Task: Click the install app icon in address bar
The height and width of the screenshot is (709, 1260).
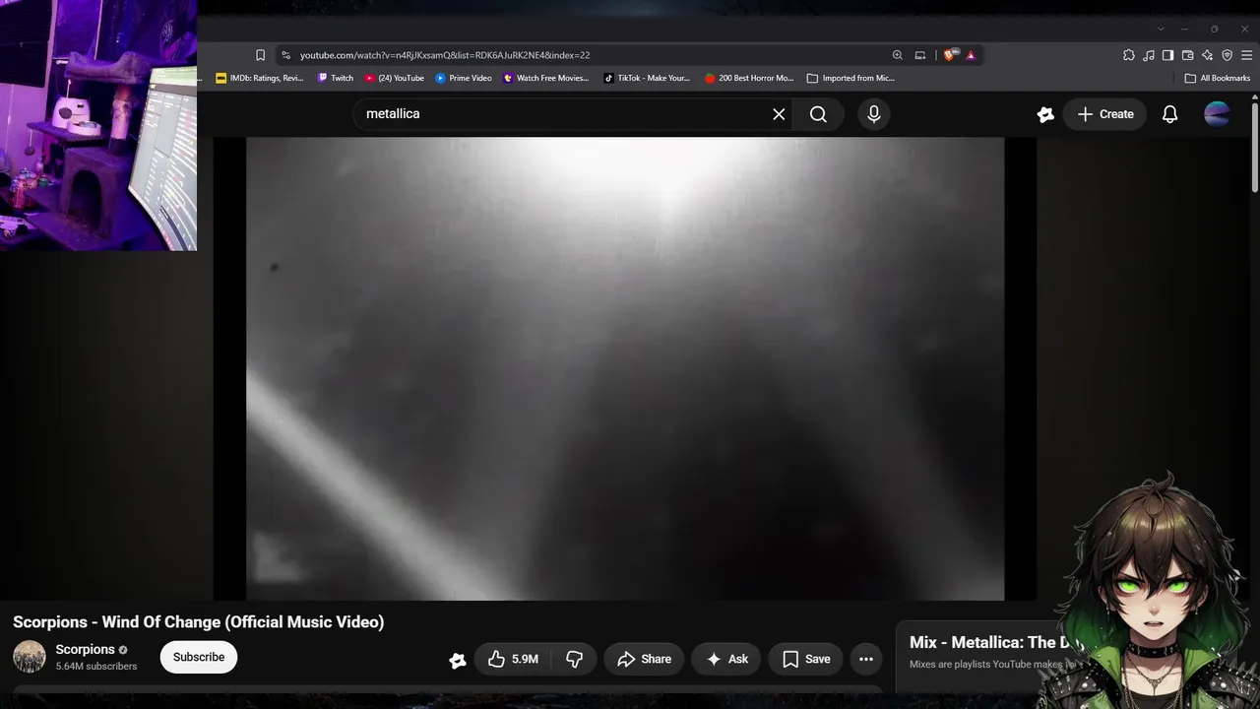Action: (920, 55)
